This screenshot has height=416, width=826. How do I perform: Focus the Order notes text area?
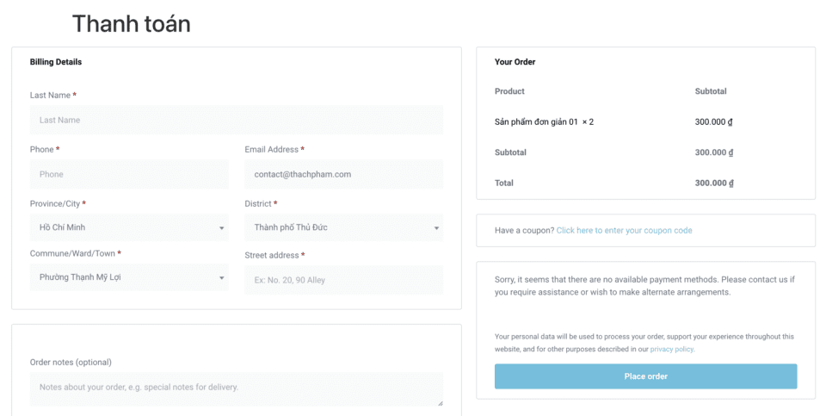[236, 388]
